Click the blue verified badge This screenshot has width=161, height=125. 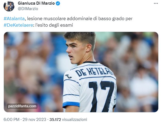pyautogui.click(x=58, y=4)
